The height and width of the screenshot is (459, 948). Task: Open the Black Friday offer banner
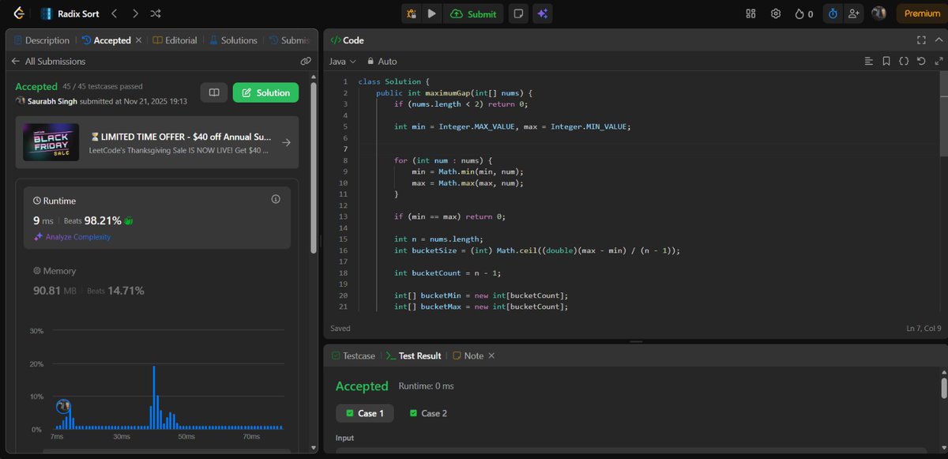(157, 142)
